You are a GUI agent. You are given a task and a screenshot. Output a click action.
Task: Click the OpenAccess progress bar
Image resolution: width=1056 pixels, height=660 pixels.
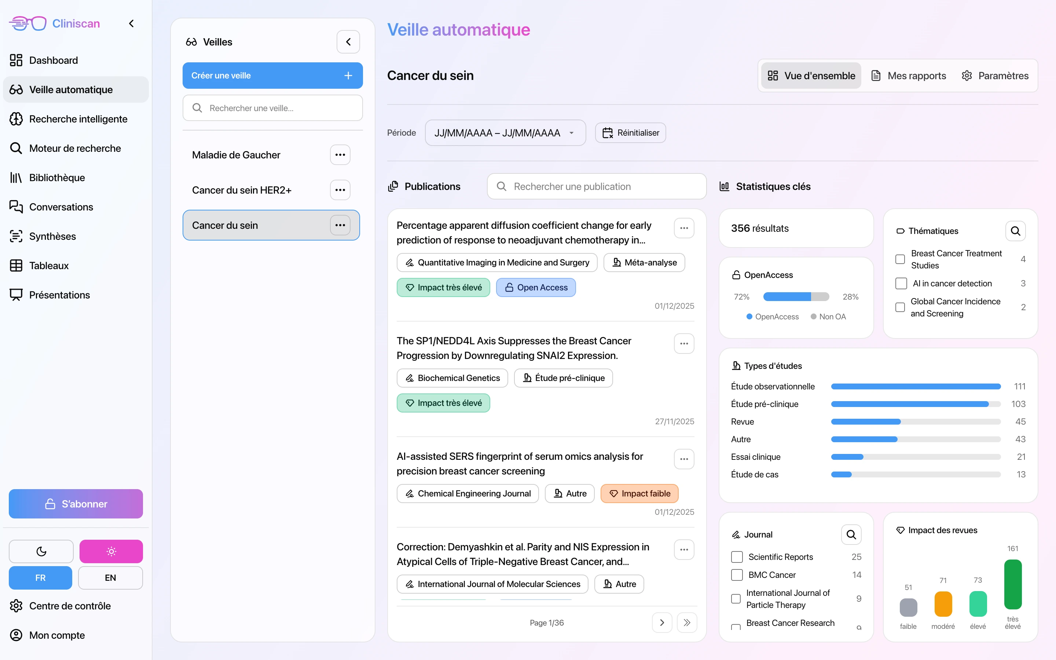(x=796, y=296)
